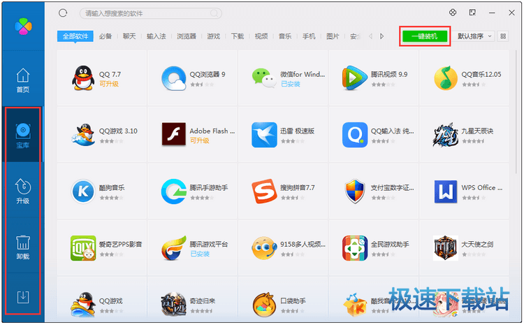524x325 pixels.
Task: Open the 首页 home section in sidebar
Action: (23, 80)
